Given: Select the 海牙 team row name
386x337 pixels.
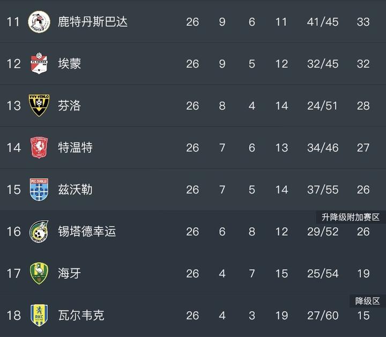Looking at the screenshot, I should 69,273.
